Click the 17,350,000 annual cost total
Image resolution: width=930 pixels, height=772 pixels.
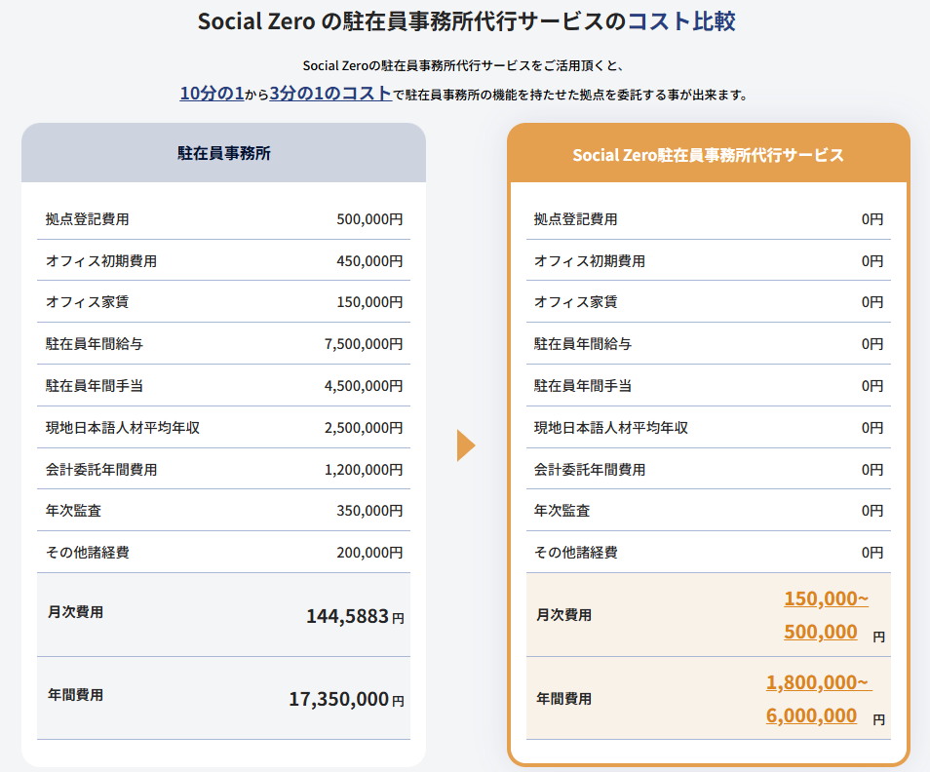coord(339,699)
